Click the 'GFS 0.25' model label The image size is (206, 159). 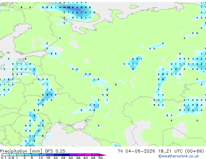click(55, 151)
